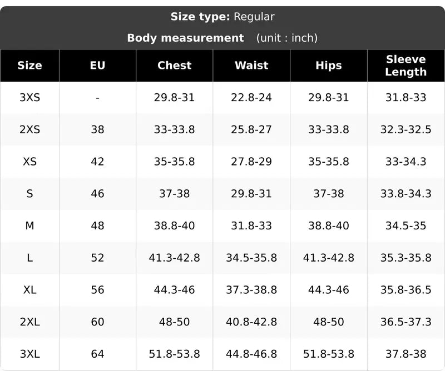Screen dimensions: 445x371
Task: Select the 2XS size row label
Action: (x=30, y=129)
